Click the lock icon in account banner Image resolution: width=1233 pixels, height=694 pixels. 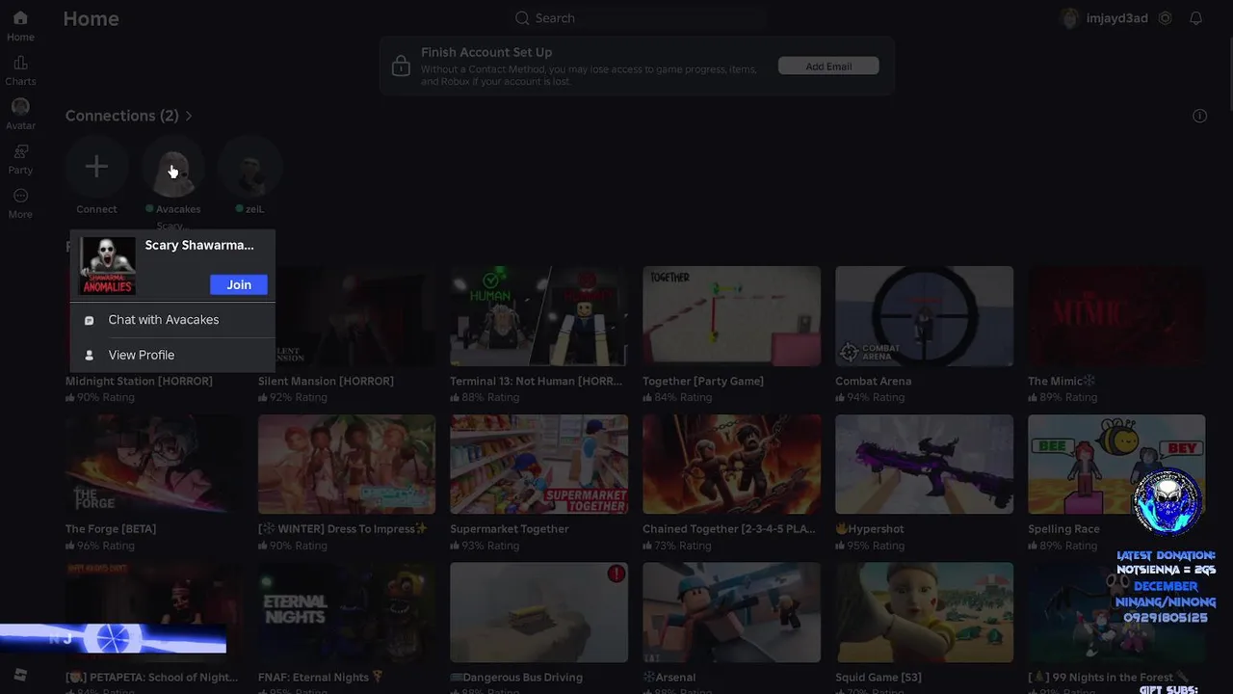pyautogui.click(x=401, y=66)
